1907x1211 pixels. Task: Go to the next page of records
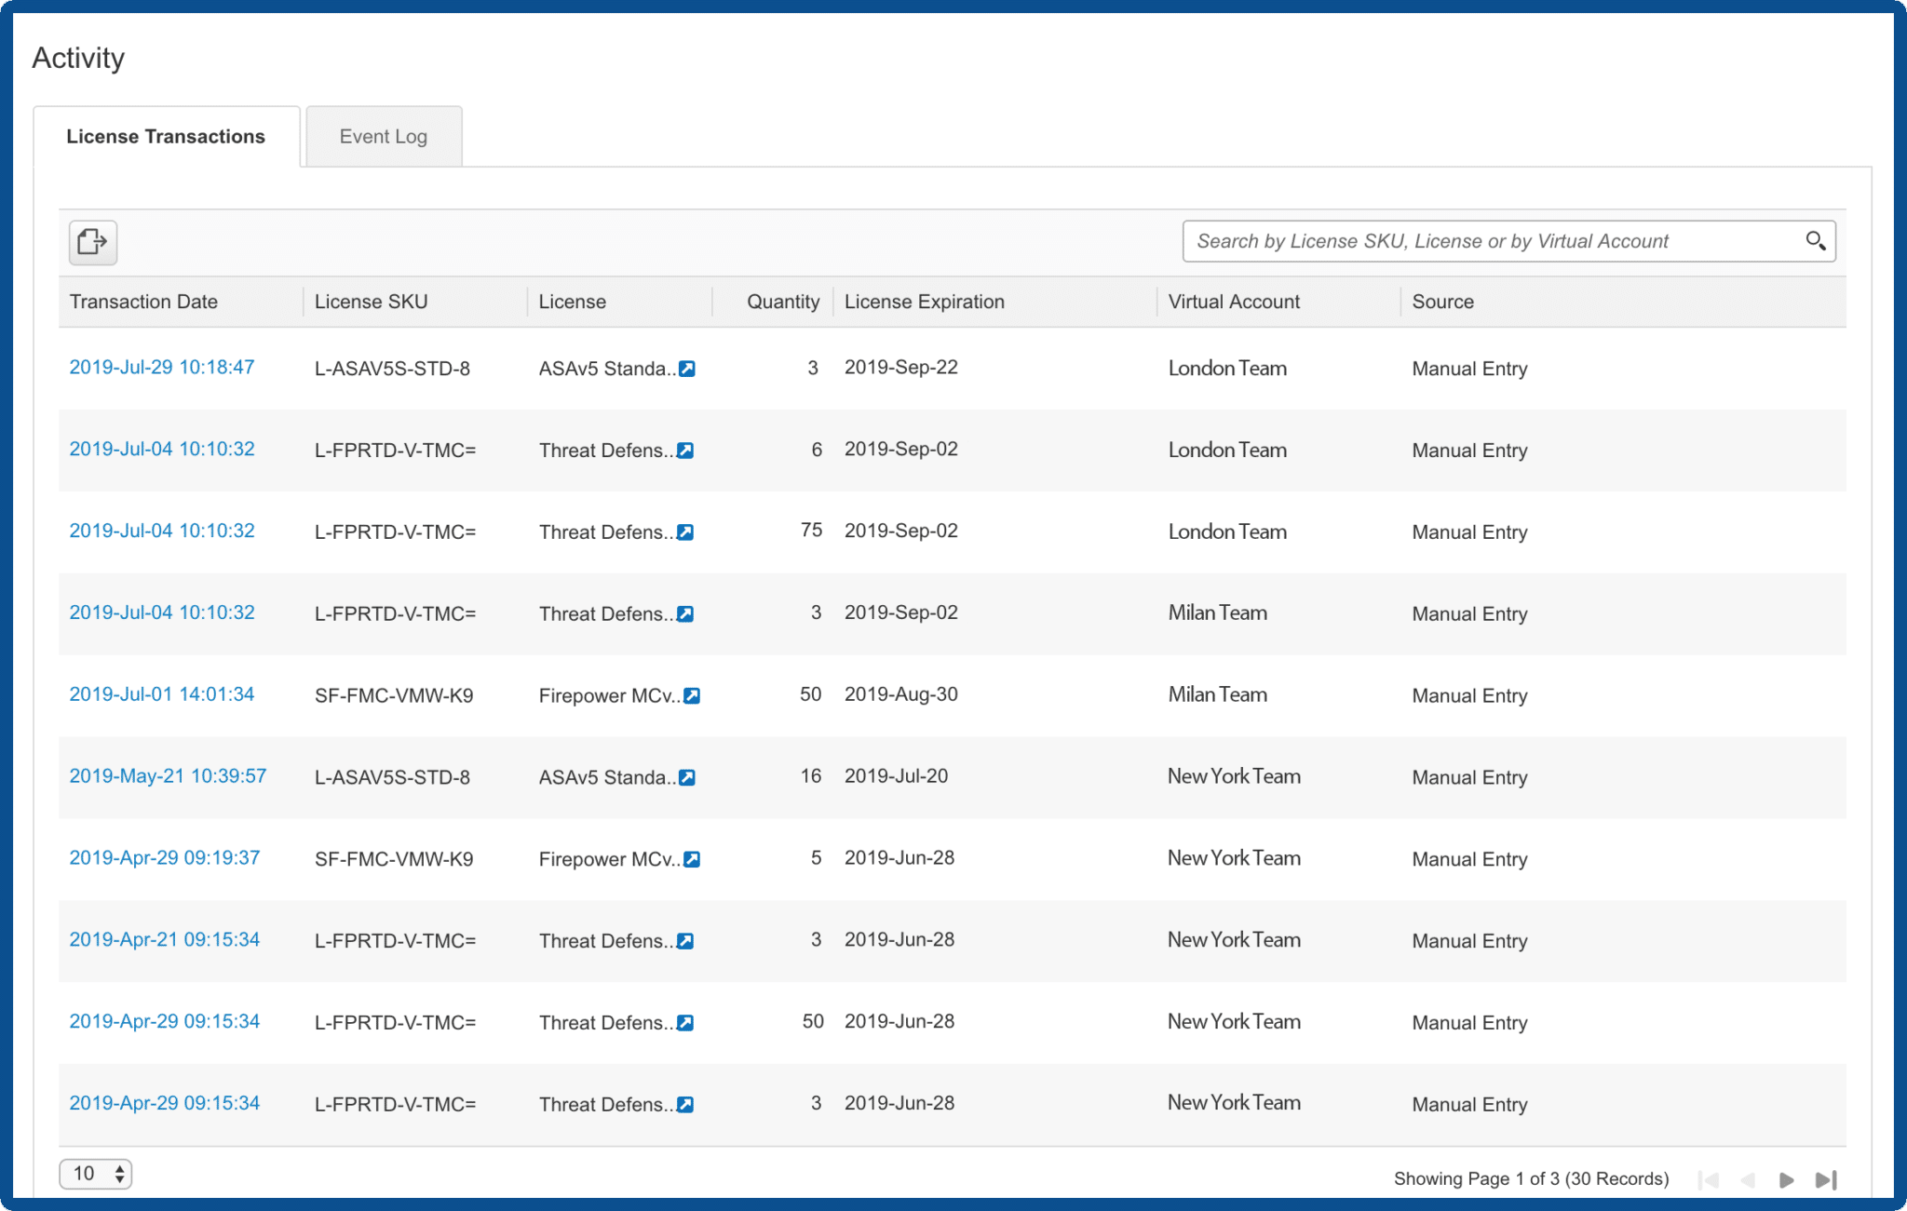pos(1786,1178)
